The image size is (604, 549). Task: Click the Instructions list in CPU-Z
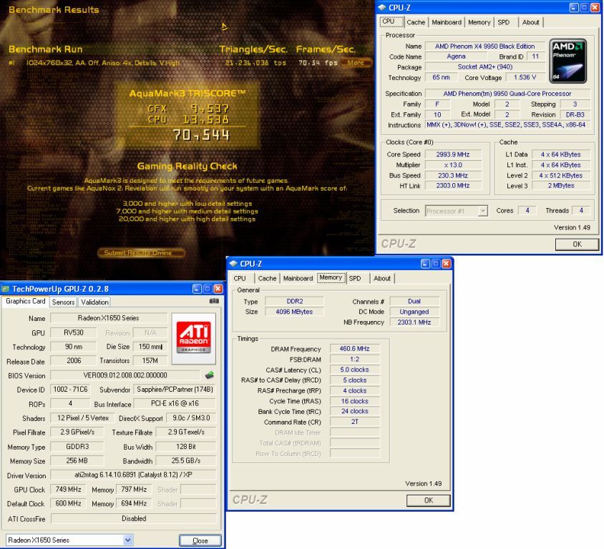(x=507, y=124)
